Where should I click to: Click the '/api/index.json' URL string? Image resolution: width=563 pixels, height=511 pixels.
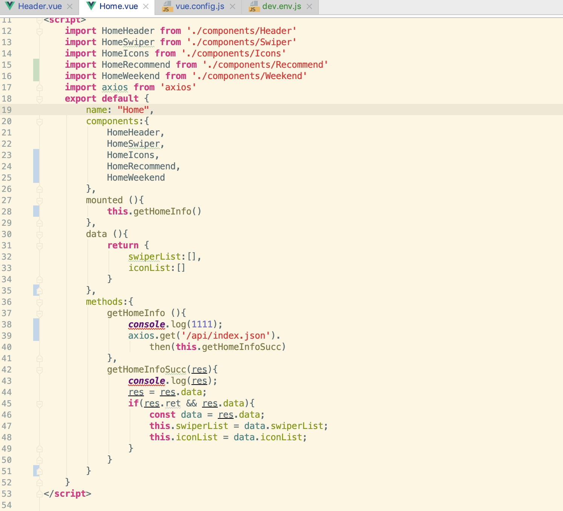(226, 336)
